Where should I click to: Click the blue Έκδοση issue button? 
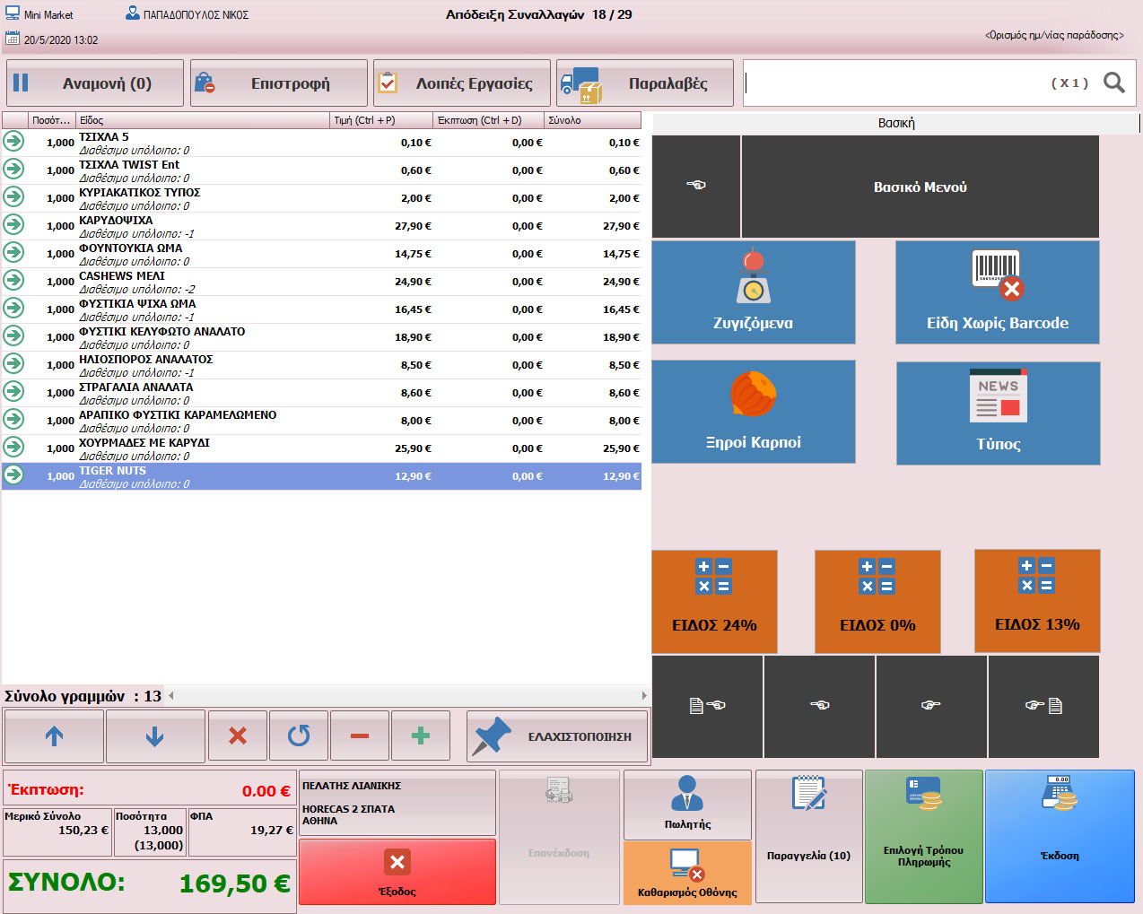(x=1059, y=836)
